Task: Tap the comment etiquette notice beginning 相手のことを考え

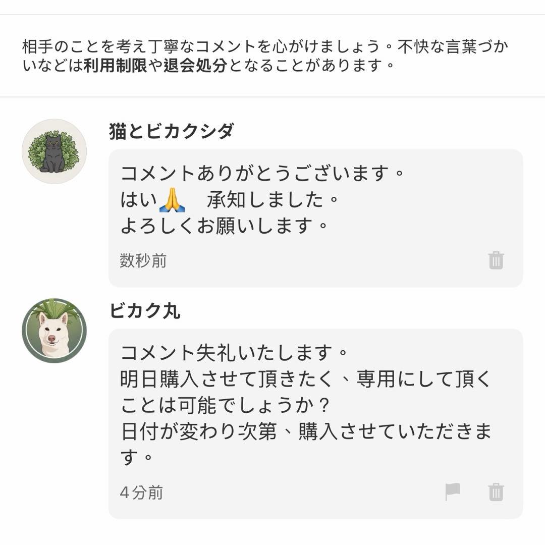Action: tap(265, 56)
